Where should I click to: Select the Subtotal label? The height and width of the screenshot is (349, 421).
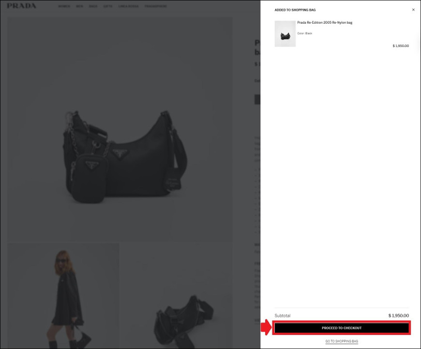coord(283,316)
